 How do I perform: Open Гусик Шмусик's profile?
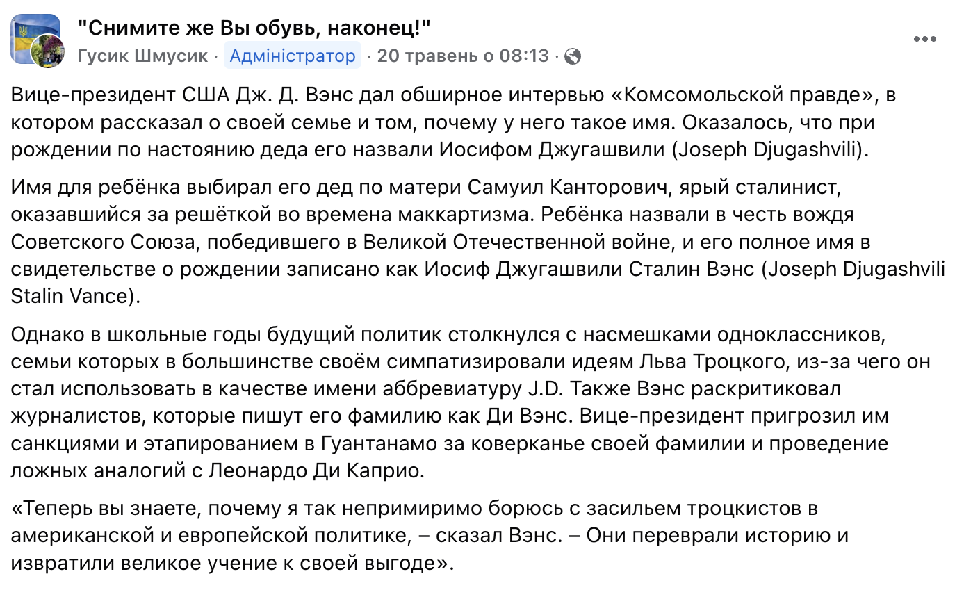pyautogui.click(x=142, y=56)
